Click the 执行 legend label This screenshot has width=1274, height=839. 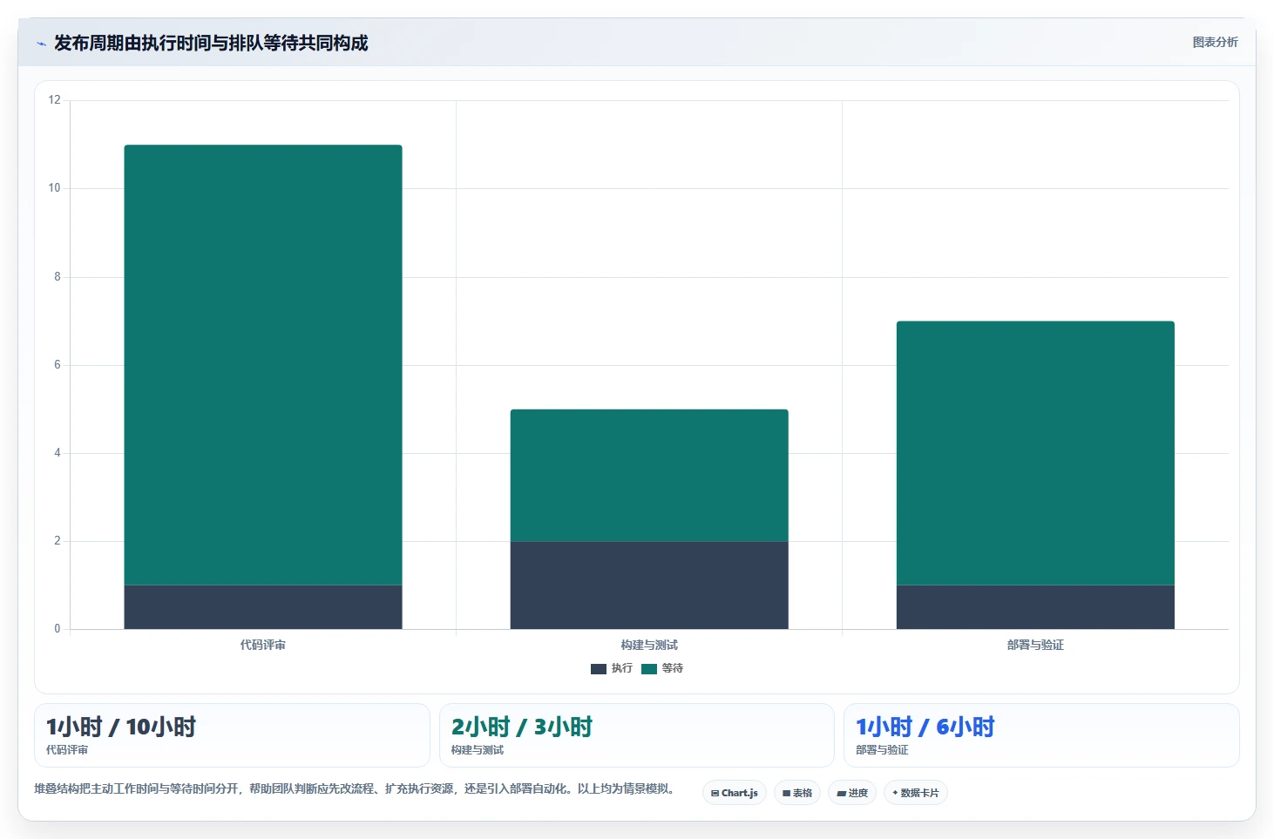click(x=621, y=668)
